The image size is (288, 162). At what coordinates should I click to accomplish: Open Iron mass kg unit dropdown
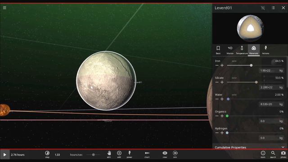click(x=281, y=71)
